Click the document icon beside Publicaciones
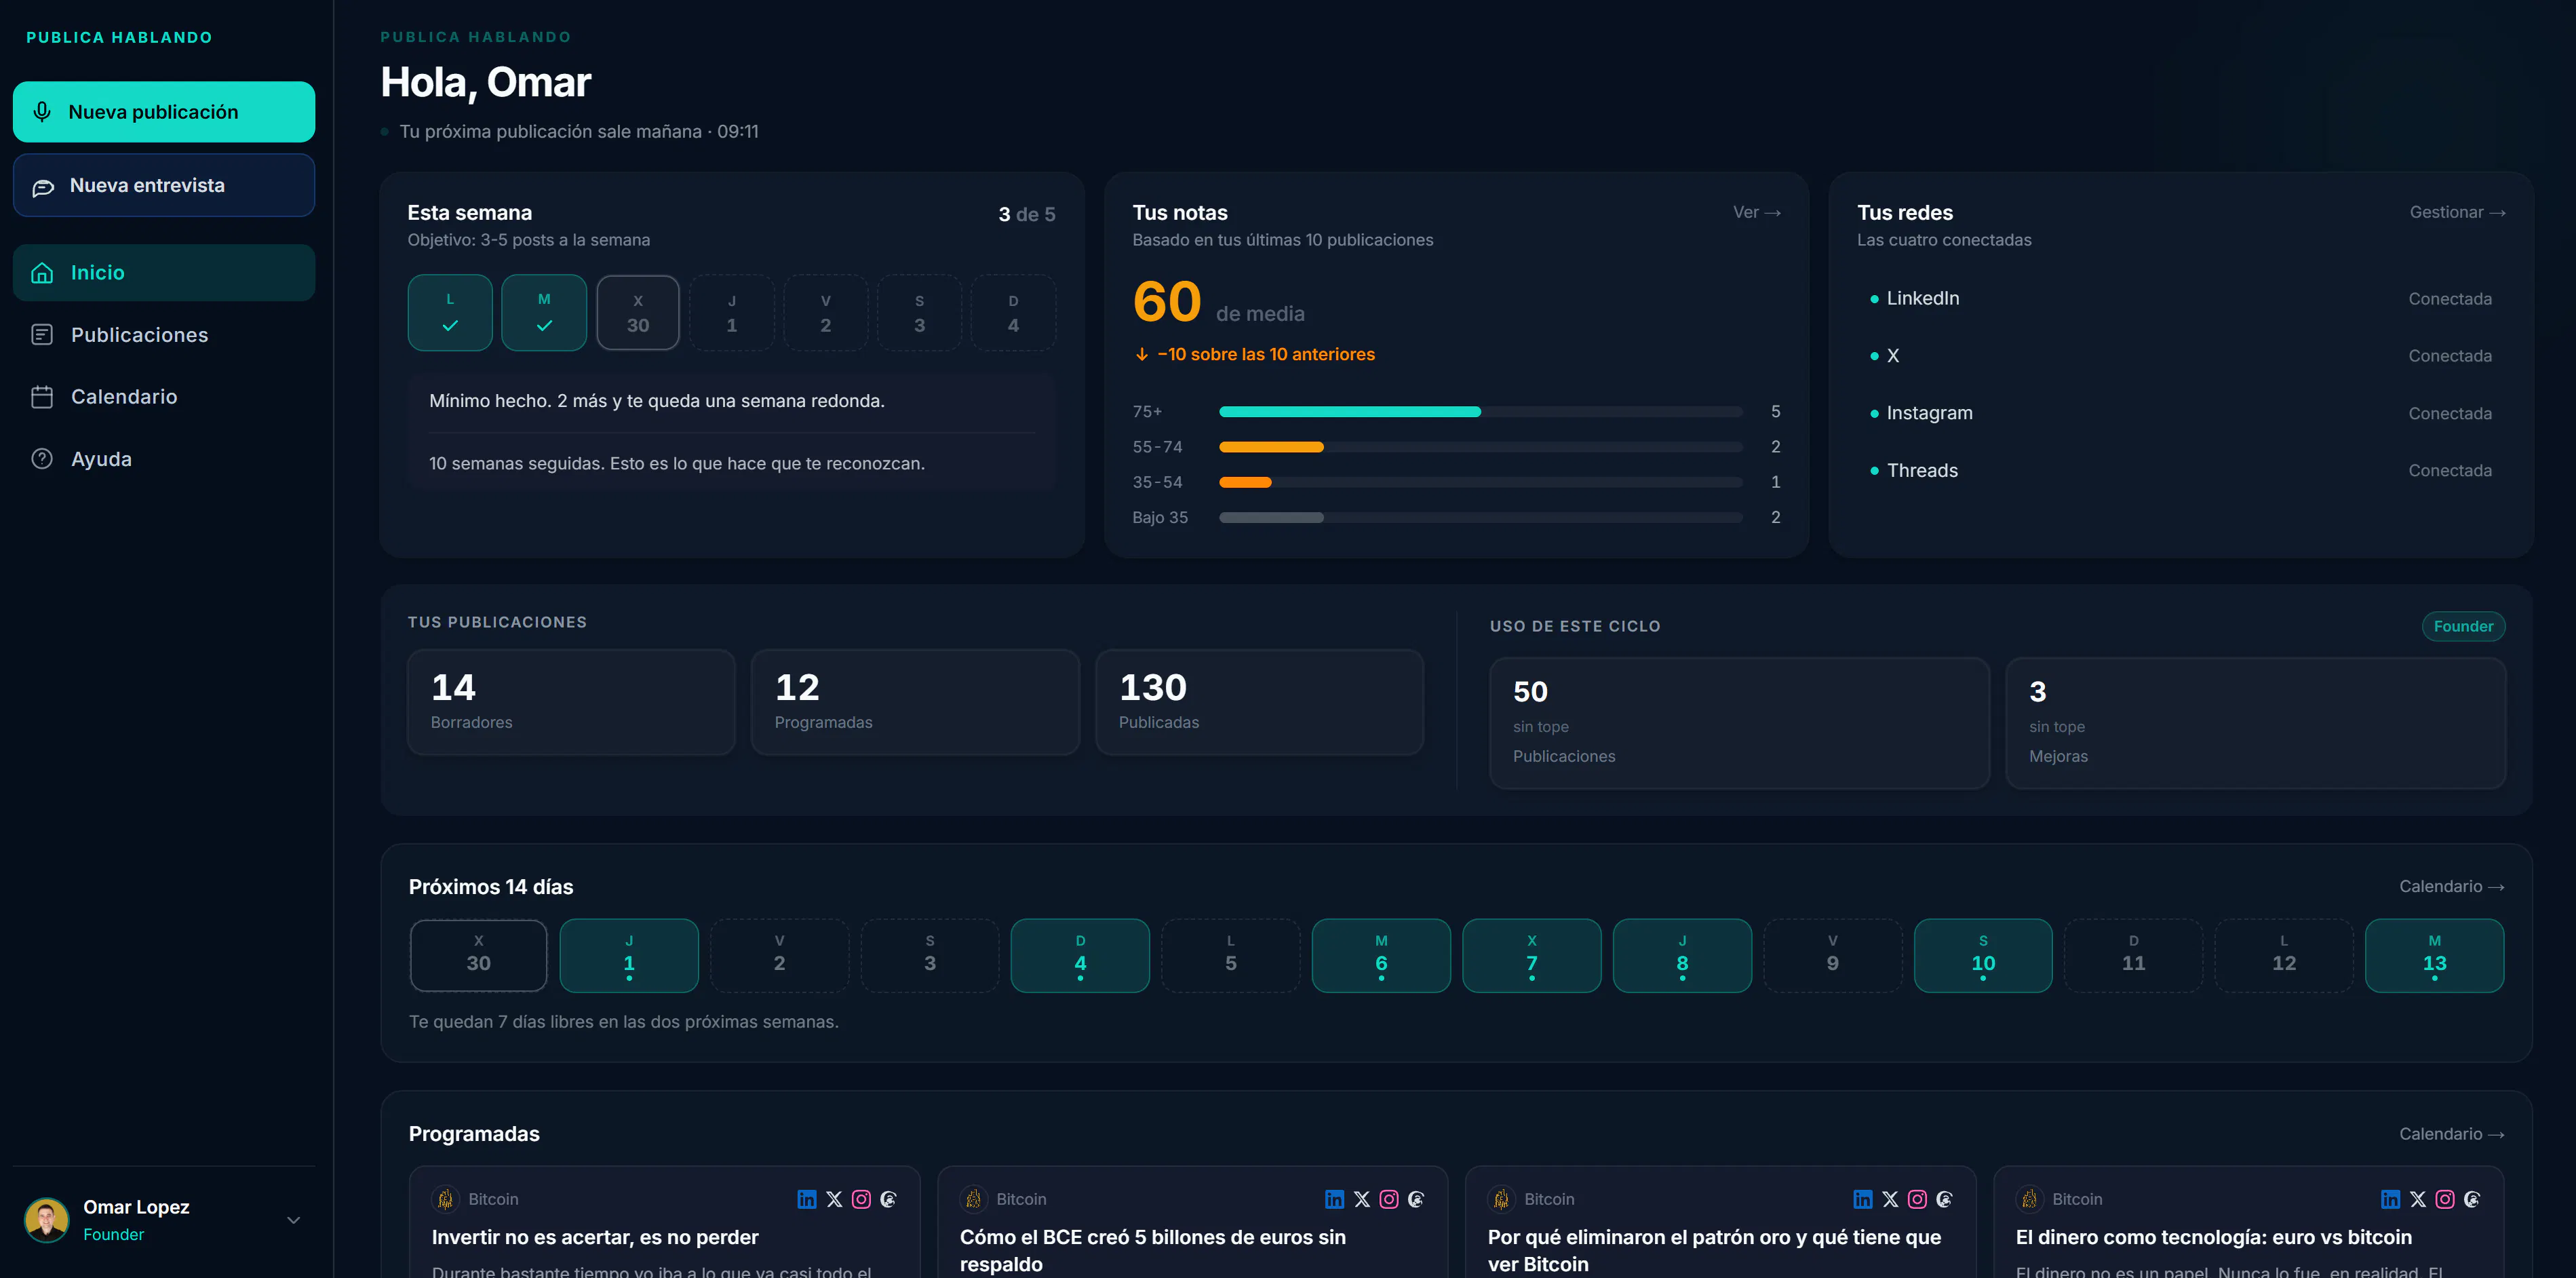 [x=42, y=335]
